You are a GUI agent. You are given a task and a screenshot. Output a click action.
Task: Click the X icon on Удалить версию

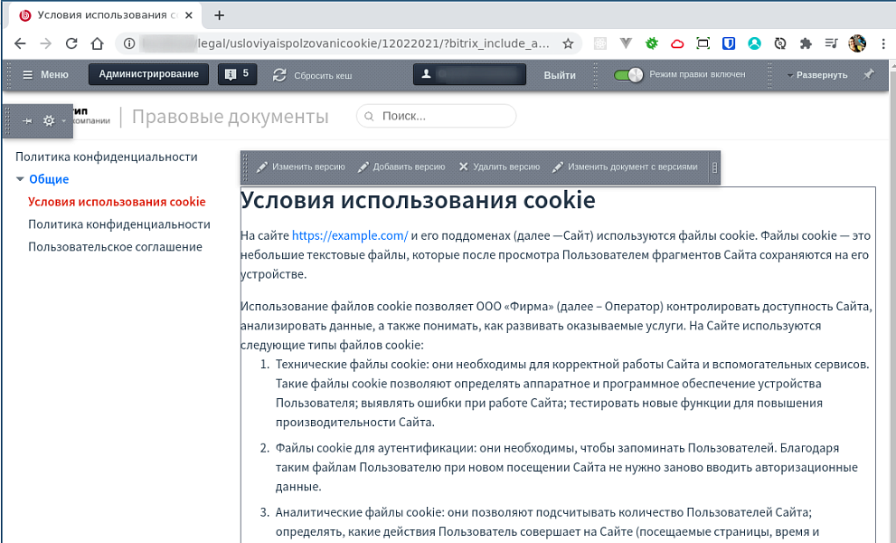coord(463,167)
